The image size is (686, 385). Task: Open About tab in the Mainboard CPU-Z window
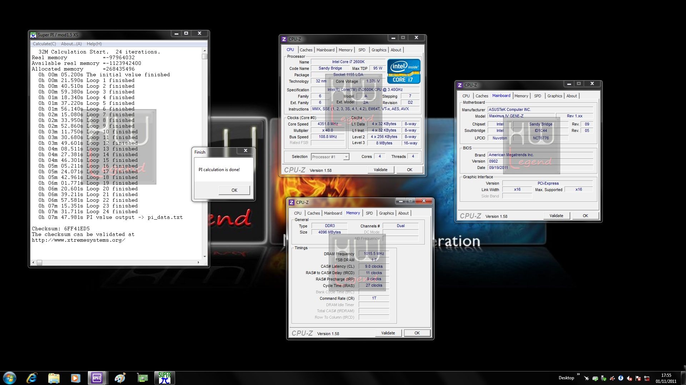click(x=571, y=96)
